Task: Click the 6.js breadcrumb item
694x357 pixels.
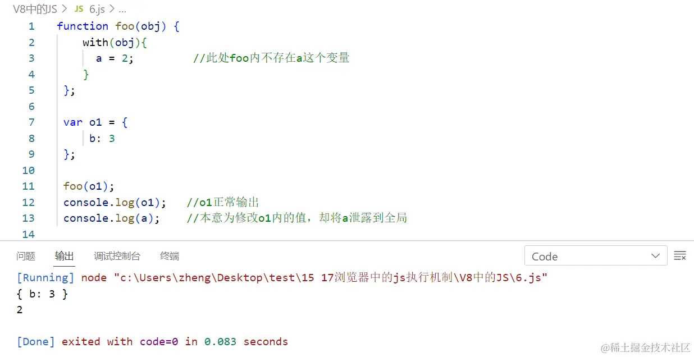Action: pos(97,9)
